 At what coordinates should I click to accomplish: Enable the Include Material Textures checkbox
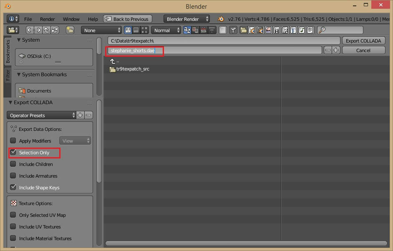coord(13,238)
